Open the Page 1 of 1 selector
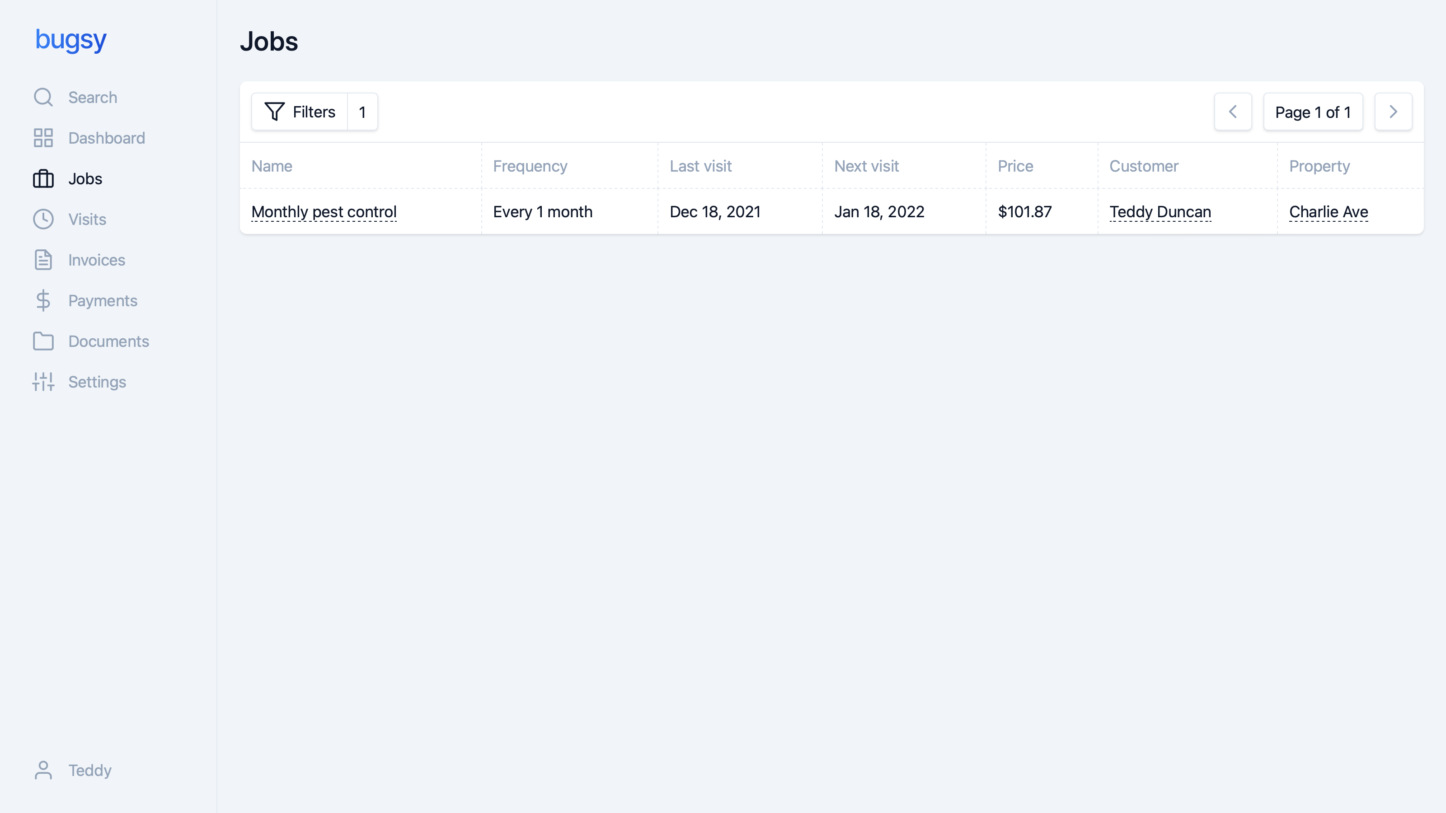The height and width of the screenshot is (813, 1446). (1312, 112)
